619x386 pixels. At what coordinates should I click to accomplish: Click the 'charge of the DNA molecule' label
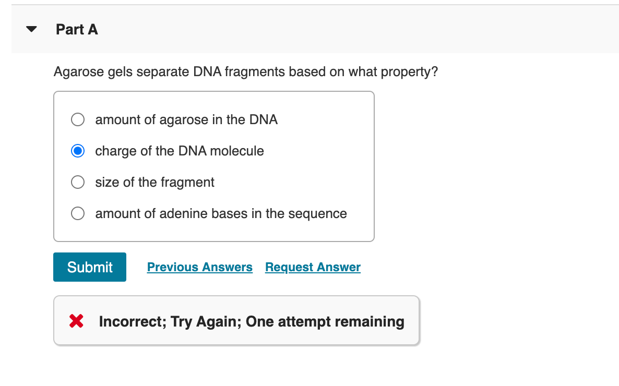point(180,151)
